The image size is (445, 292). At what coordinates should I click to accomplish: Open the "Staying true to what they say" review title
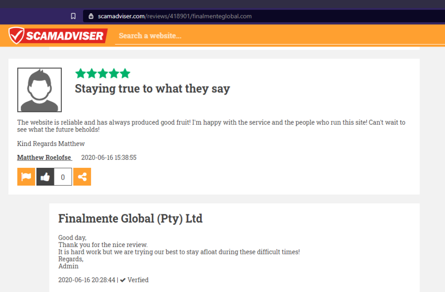click(x=152, y=89)
